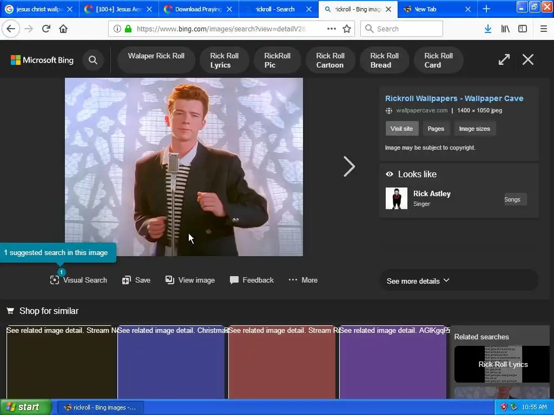Screen dimensions: 554x415
Task: Open the AGIKgqP related image tile
Action: click(x=393, y=362)
